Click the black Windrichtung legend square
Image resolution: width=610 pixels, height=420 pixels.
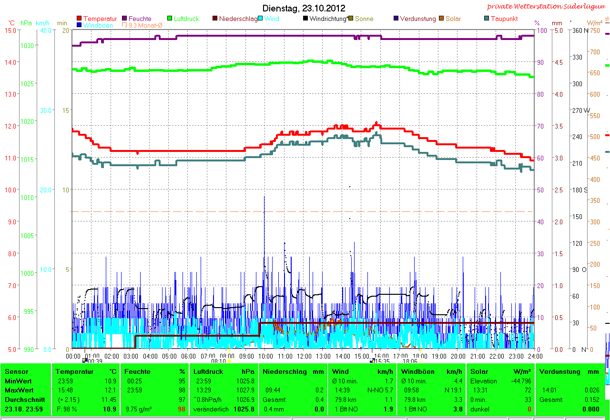[x=305, y=19]
